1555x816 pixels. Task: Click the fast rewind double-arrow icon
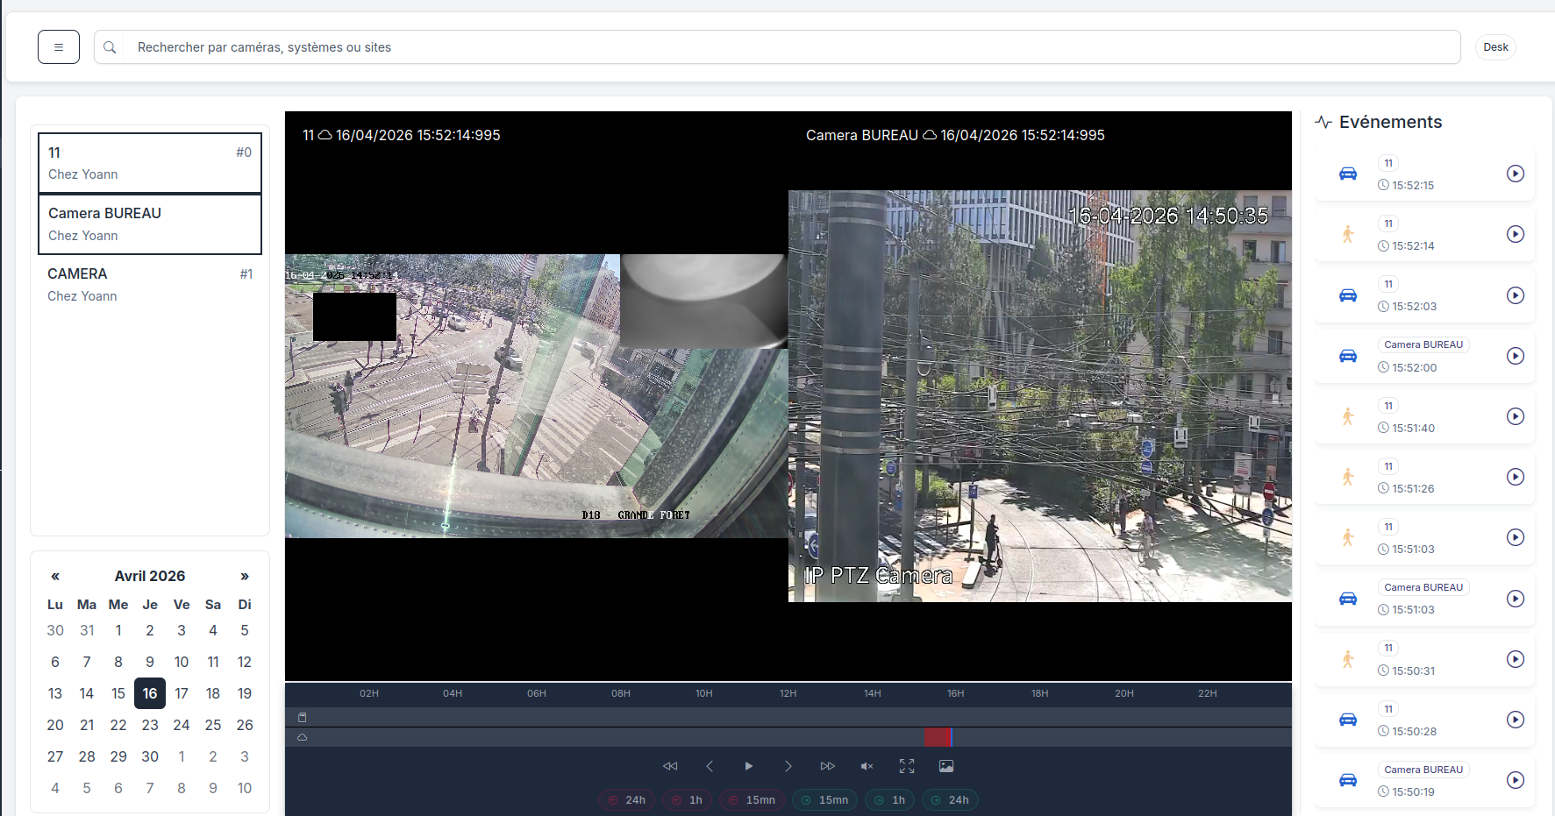[x=670, y=766]
